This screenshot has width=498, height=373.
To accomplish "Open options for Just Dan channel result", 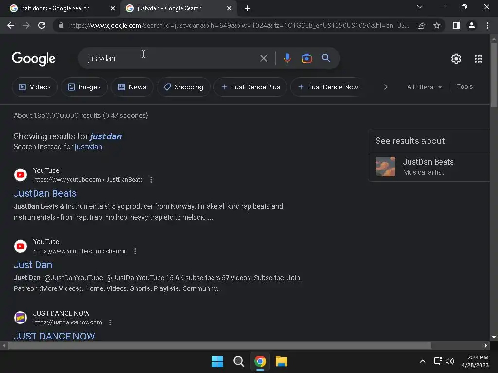I will tap(135, 251).
